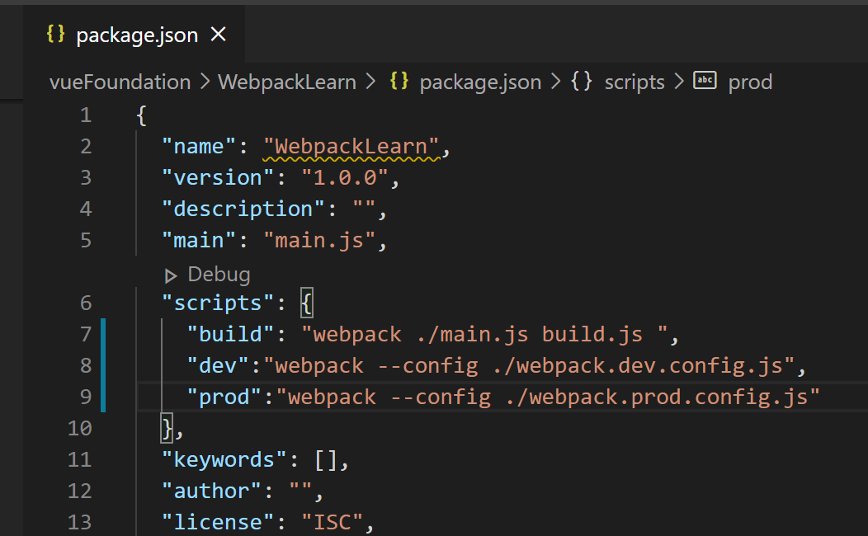Click the JSON file icon in breadcrumb
This screenshot has height=536, width=868.
tap(399, 82)
